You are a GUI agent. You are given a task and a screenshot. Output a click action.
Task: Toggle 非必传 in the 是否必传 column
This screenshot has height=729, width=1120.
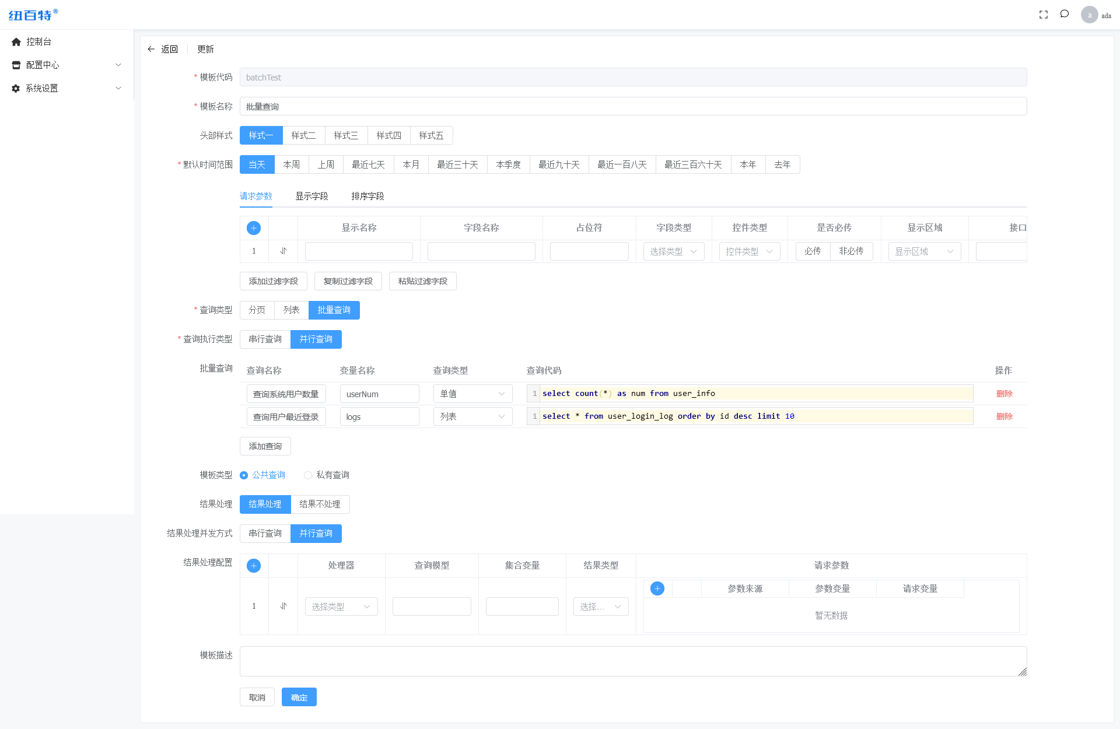pos(851,251)
